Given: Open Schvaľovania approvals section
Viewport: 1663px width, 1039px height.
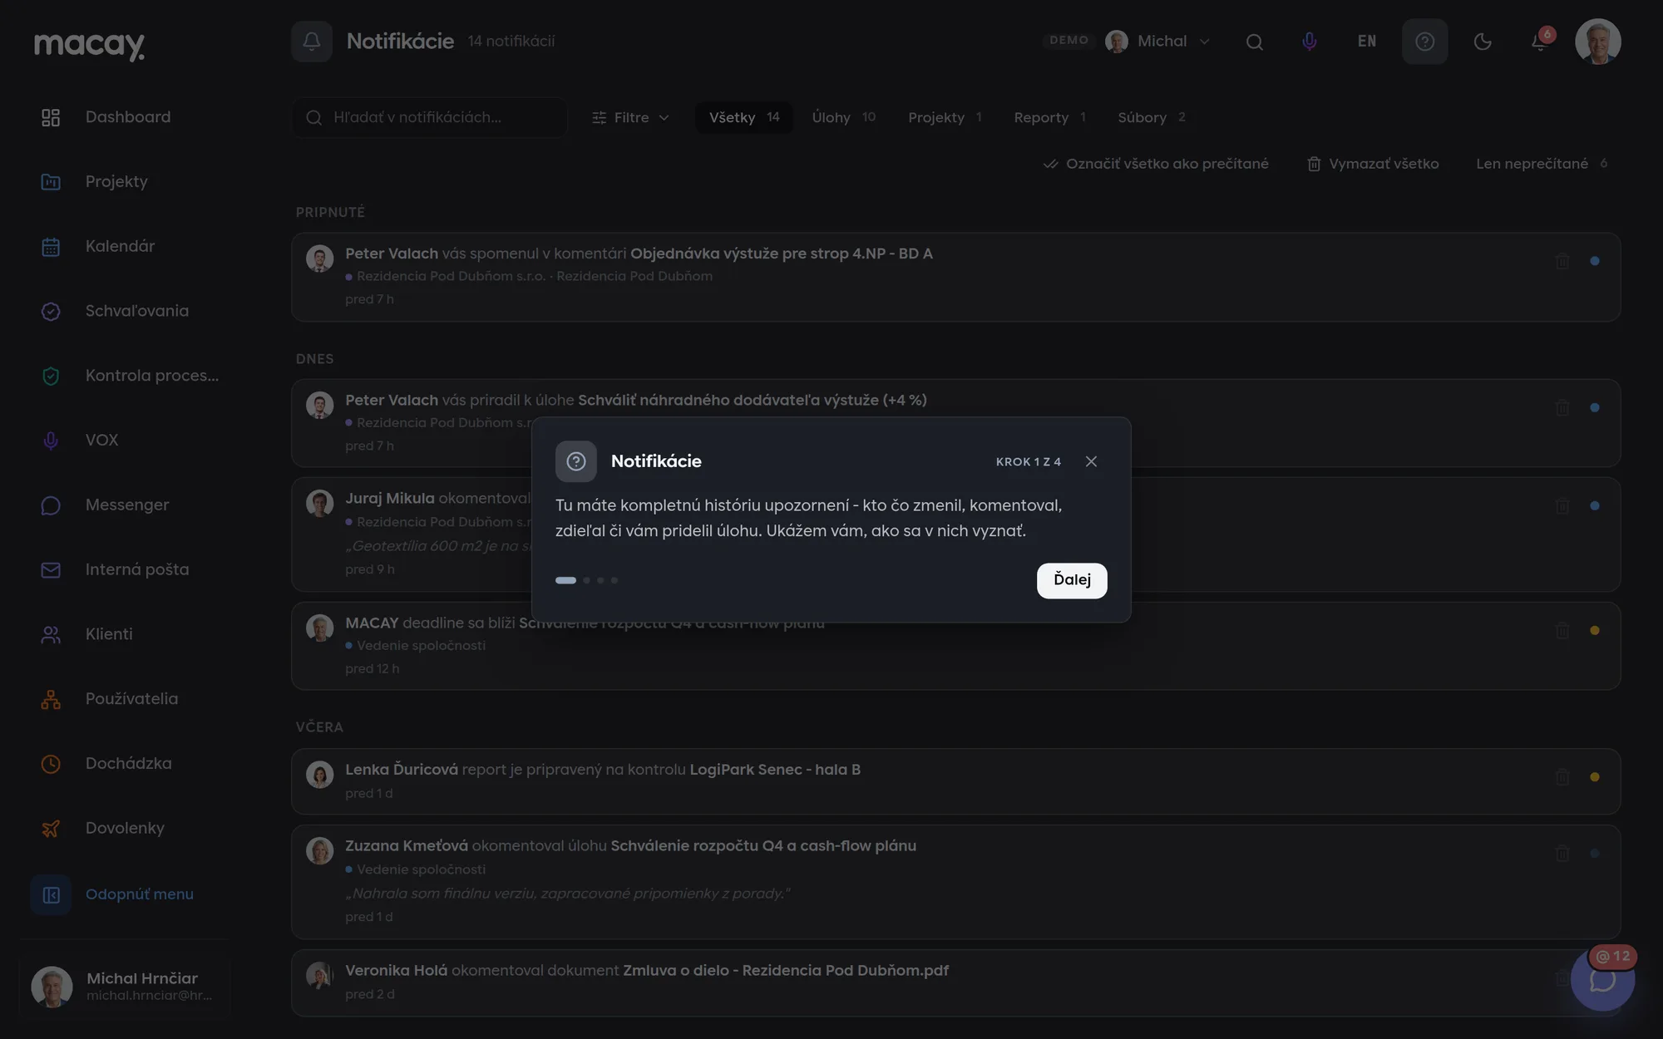Looking at the screenshot, I should click(x=125, y=311).
